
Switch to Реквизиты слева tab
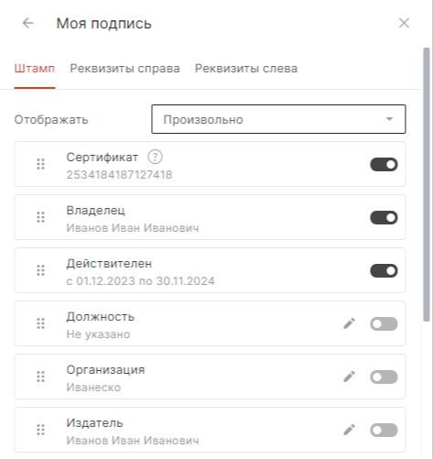(246, 68)
